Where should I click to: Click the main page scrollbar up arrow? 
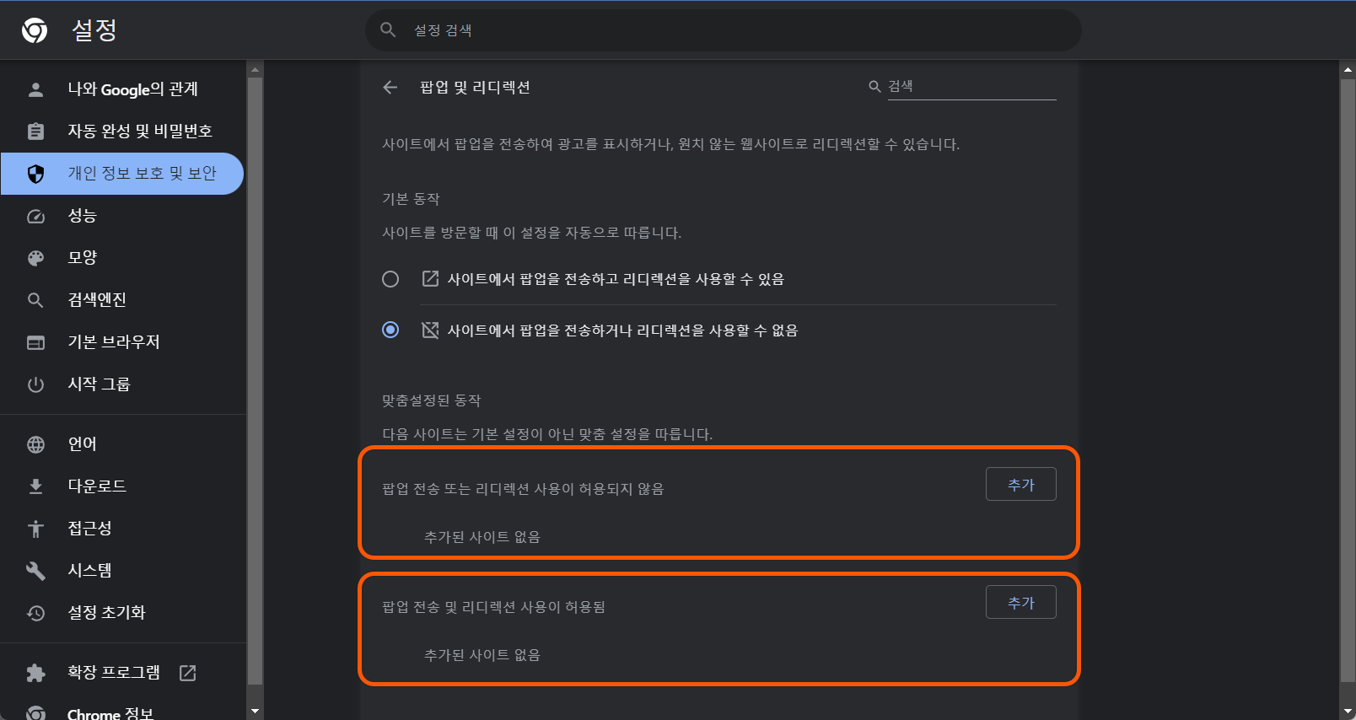(1348, 71)
